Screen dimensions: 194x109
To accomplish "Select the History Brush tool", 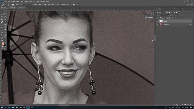I will point(5,25).
